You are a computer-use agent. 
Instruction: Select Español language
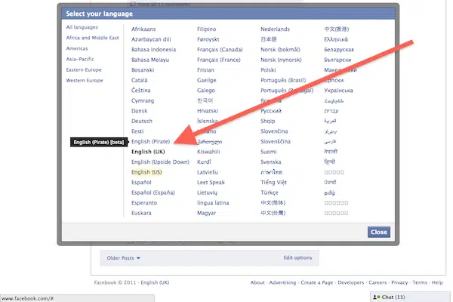click(141, 183)
